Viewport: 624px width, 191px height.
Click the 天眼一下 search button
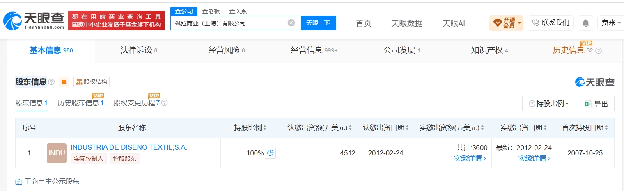coord(318,23)
